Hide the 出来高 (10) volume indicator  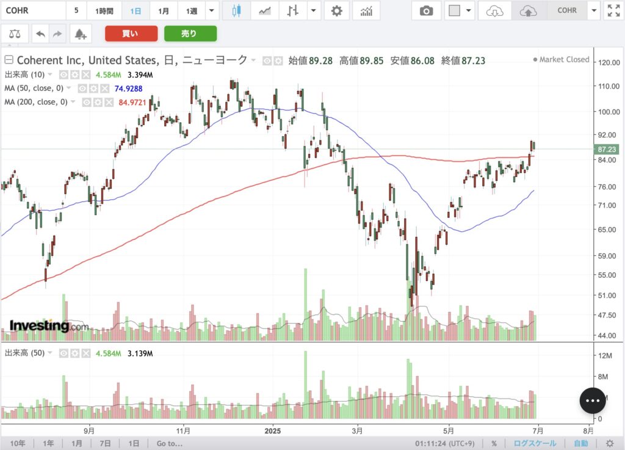[63, 74]
